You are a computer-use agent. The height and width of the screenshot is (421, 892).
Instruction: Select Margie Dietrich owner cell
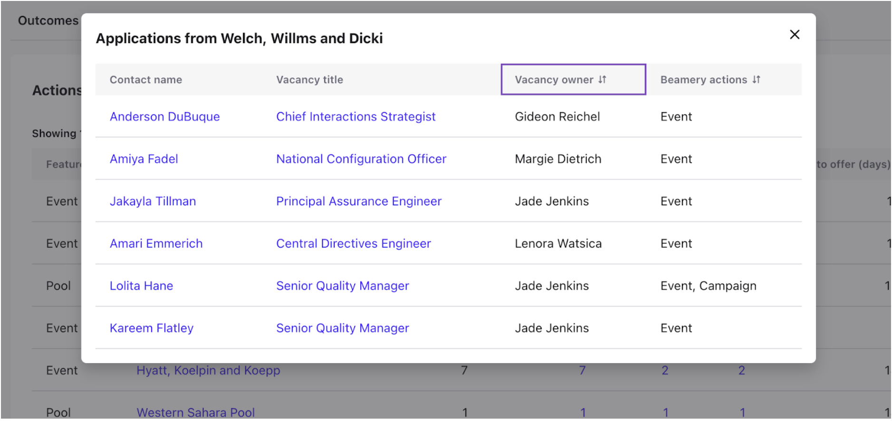click(x=558, y=159)
